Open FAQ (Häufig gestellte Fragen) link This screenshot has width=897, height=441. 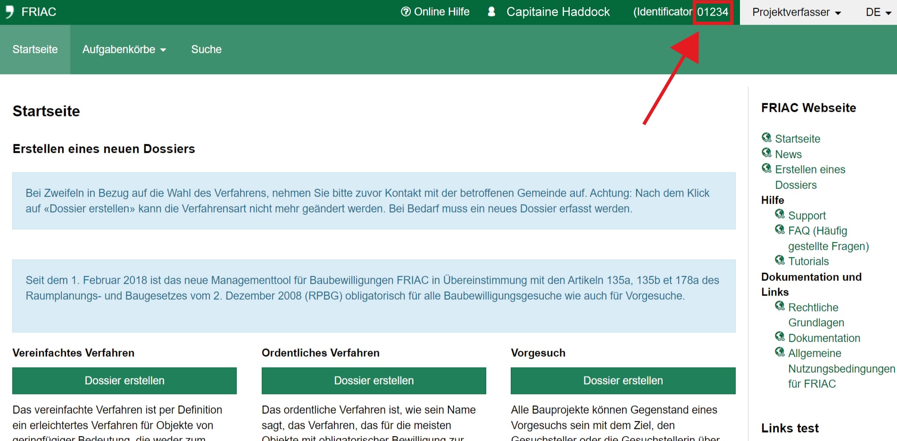click(x=828, y=238)
